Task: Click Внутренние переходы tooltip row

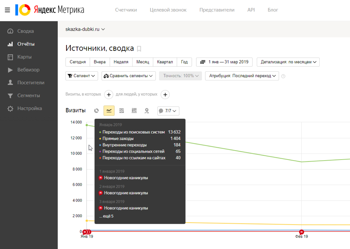Action: (140, 145)
